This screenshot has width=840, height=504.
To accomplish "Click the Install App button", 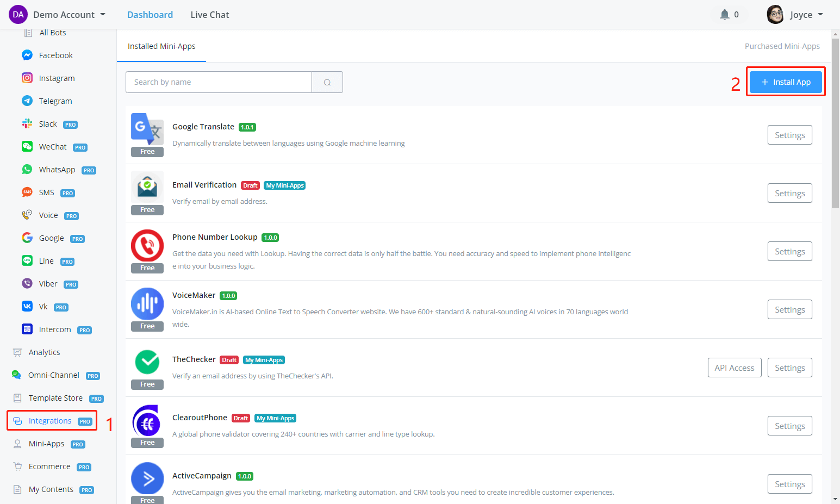I will coord(786,82).
